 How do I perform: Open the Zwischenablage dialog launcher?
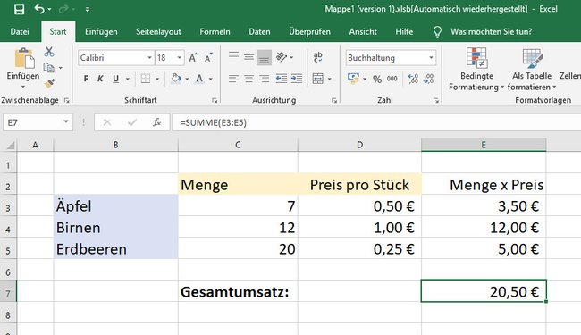coord(67,100)
